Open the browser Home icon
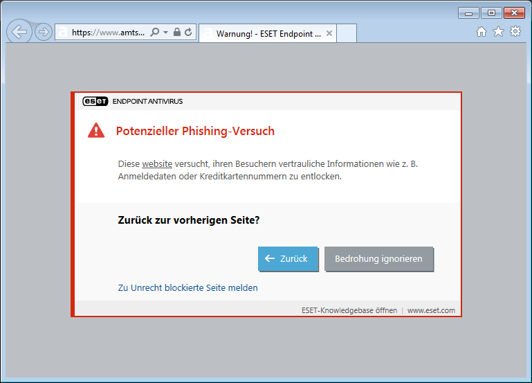Viewport: 532px width, 383px height. point(481,32)
